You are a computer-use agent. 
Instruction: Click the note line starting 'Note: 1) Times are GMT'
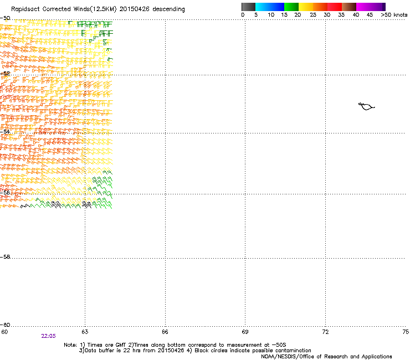(175, 345)
